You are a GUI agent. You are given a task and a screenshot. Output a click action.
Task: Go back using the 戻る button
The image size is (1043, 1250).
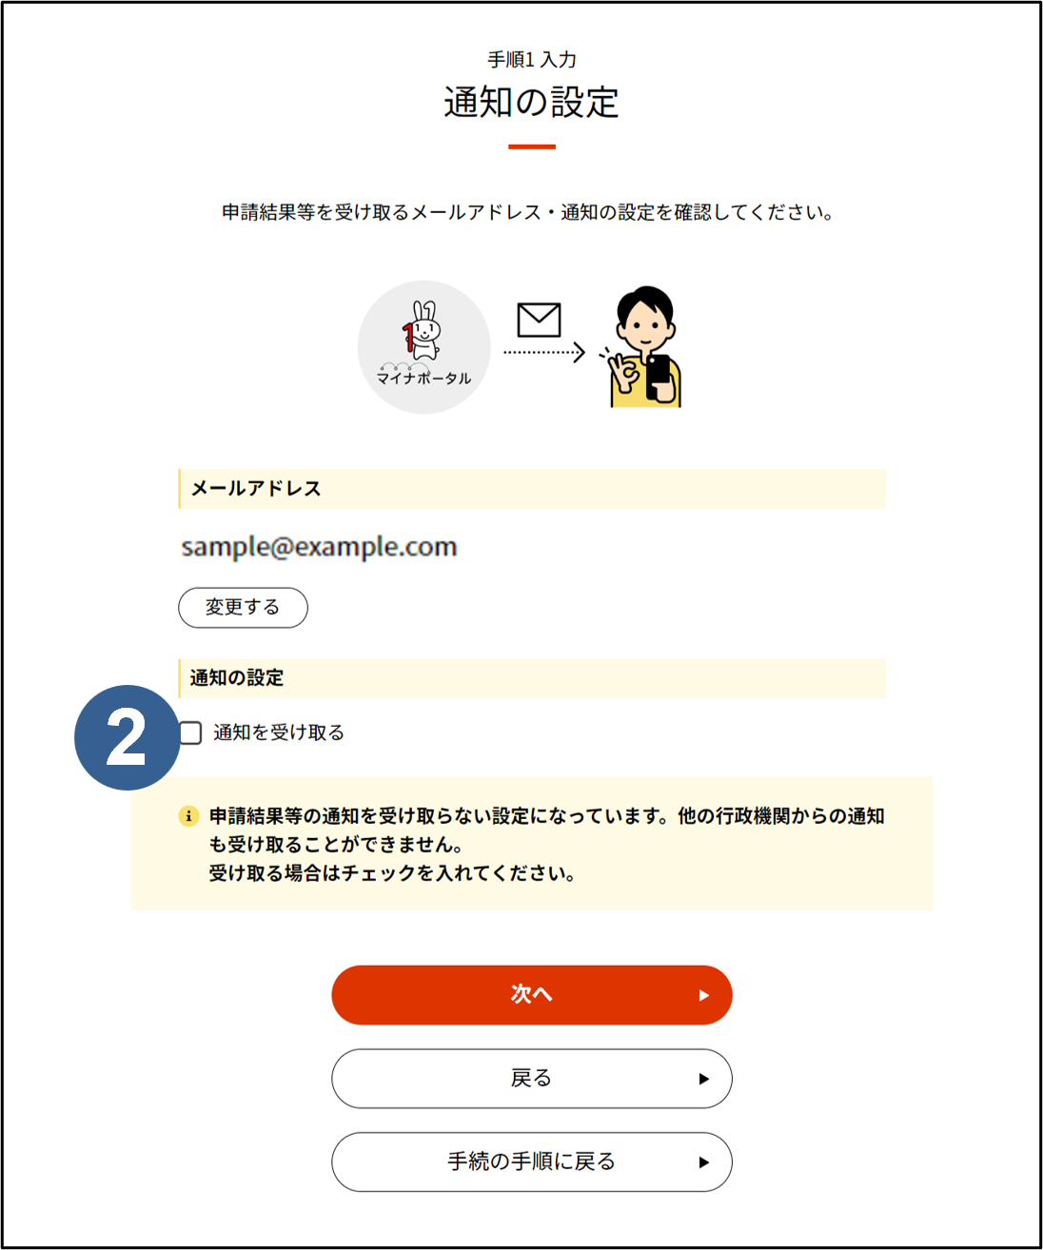[x=532, y=1079]
